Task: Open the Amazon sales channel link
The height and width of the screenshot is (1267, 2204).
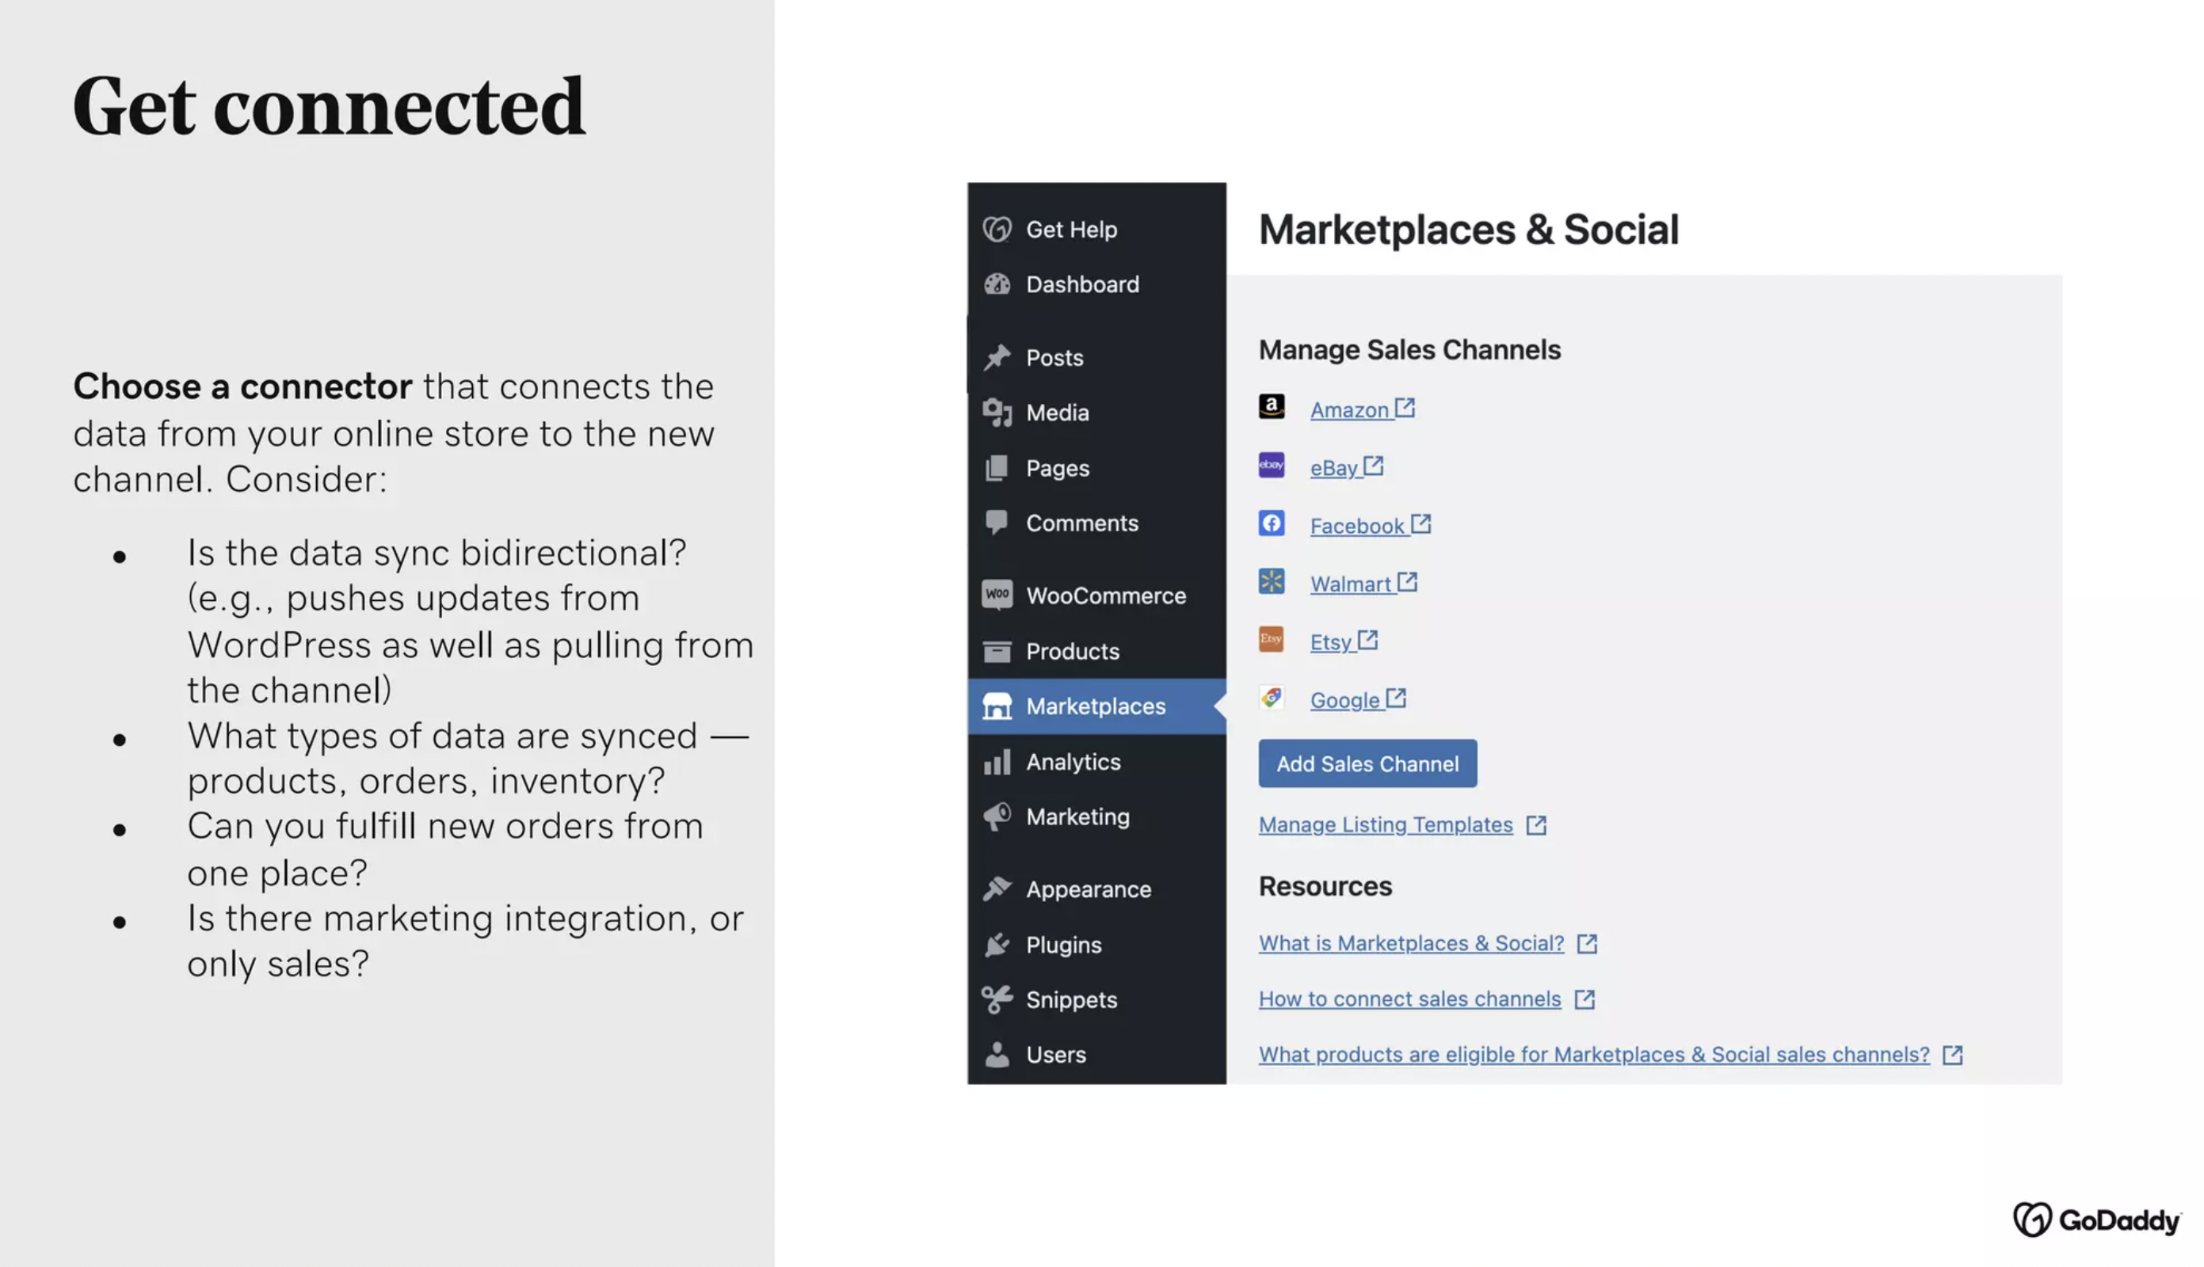Action: click(x=1363, y=409)
